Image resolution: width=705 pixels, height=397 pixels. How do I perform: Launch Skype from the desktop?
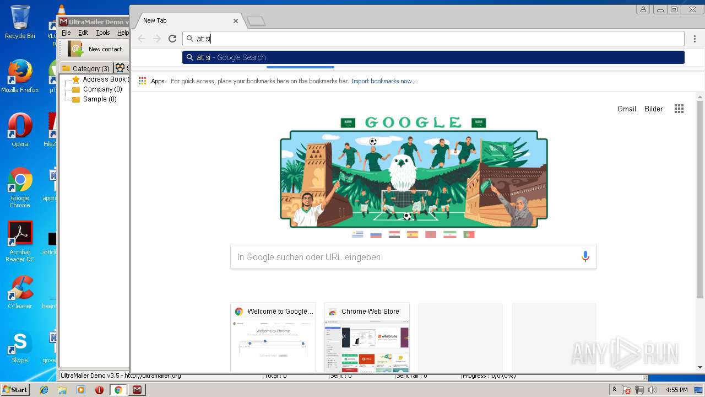coord(20,346)
